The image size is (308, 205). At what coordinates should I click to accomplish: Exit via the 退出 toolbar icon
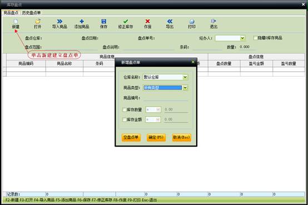pos(213,21)
